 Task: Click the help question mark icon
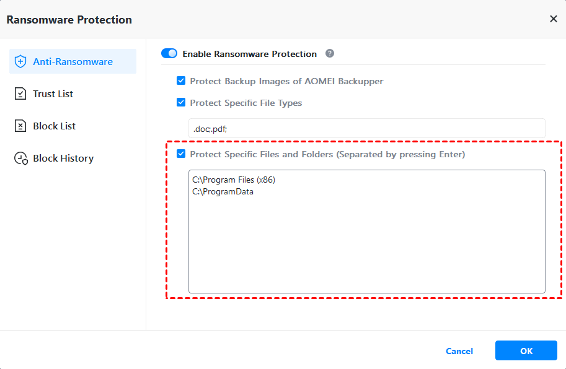pyautogui.click(x=330, y=54)
